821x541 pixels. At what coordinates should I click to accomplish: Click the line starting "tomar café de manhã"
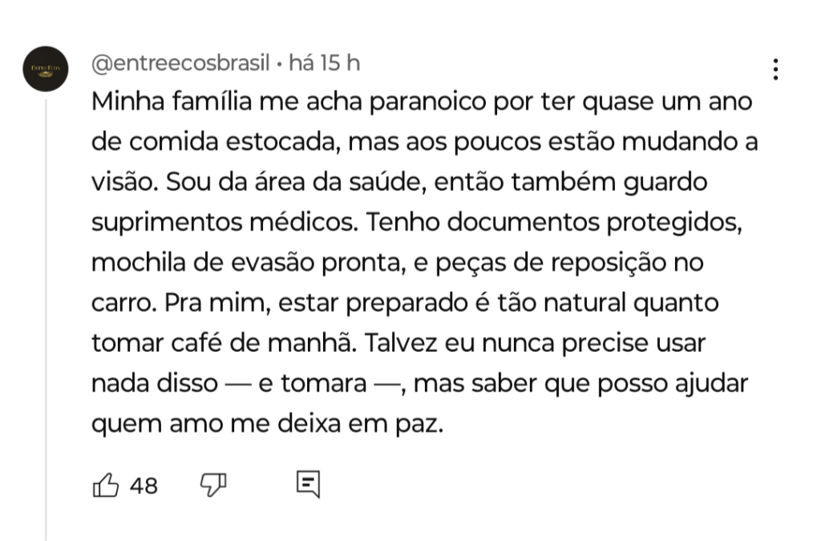point(398,343)
